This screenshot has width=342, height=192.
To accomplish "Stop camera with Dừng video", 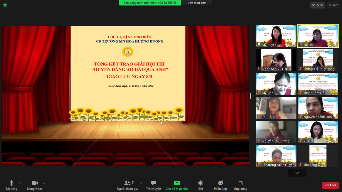I will (x=35, y=185).
